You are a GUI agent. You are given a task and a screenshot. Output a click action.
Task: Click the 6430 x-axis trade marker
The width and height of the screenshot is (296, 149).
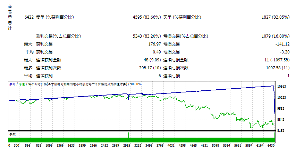coord(271,146)
